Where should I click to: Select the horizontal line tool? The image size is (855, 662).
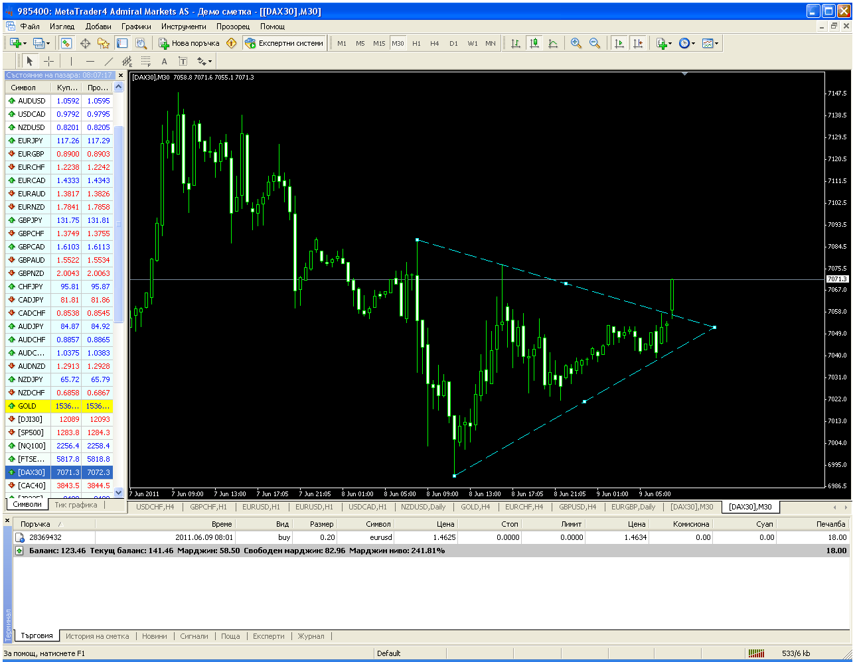[x=90, y=61]
